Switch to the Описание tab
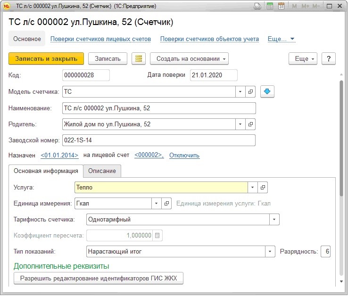348x296 pixels. click(102, 171)
